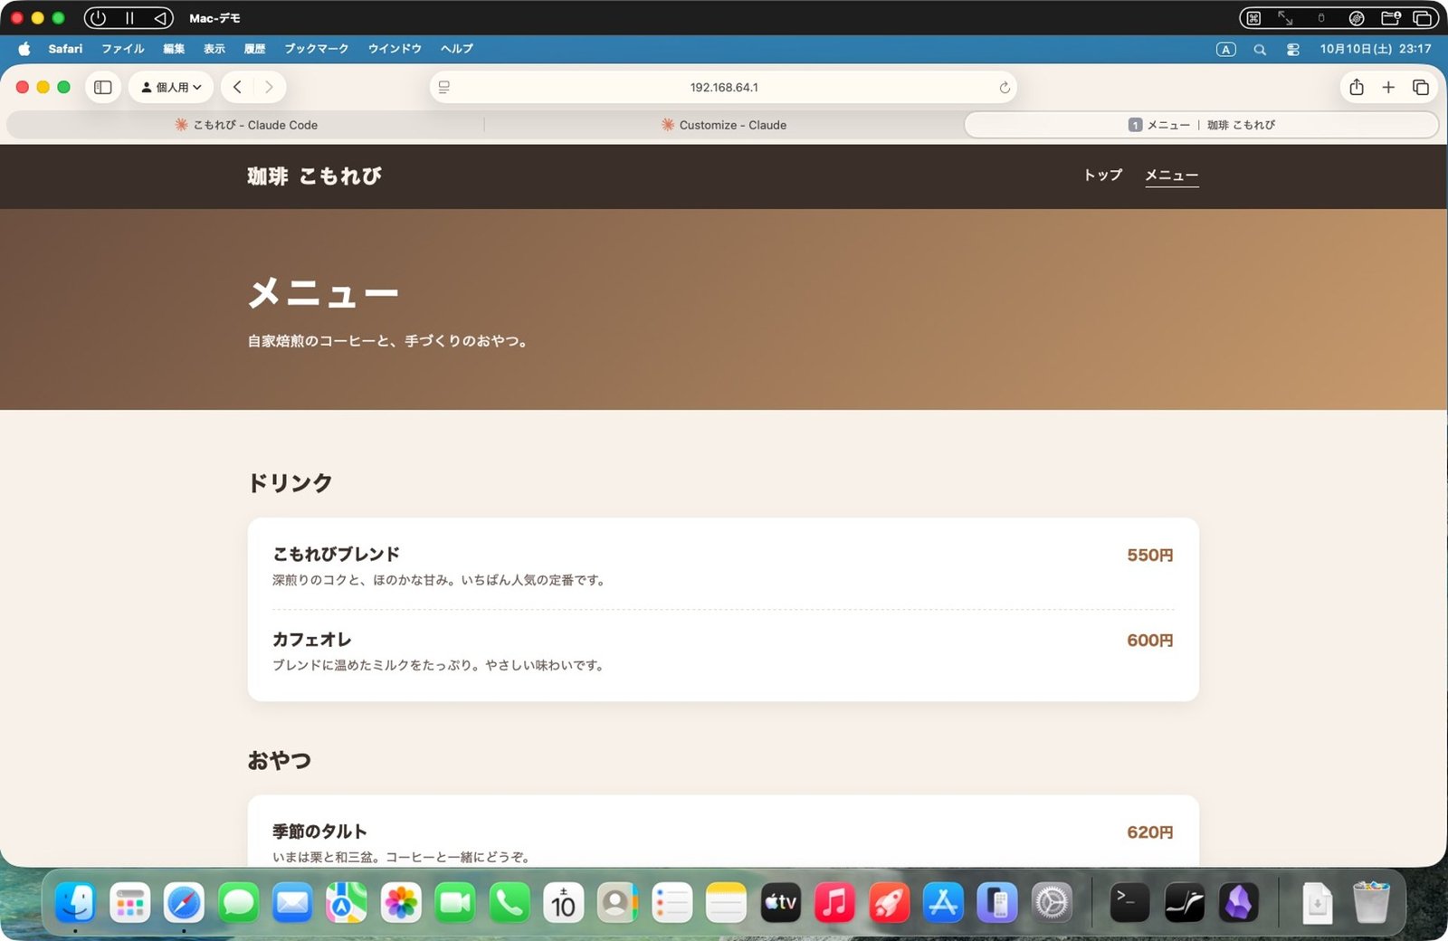Go back with the back arrow

[237, 87]
